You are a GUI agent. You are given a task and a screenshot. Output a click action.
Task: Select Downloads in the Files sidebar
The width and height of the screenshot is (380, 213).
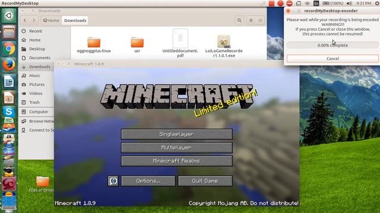tap(36, 67)
